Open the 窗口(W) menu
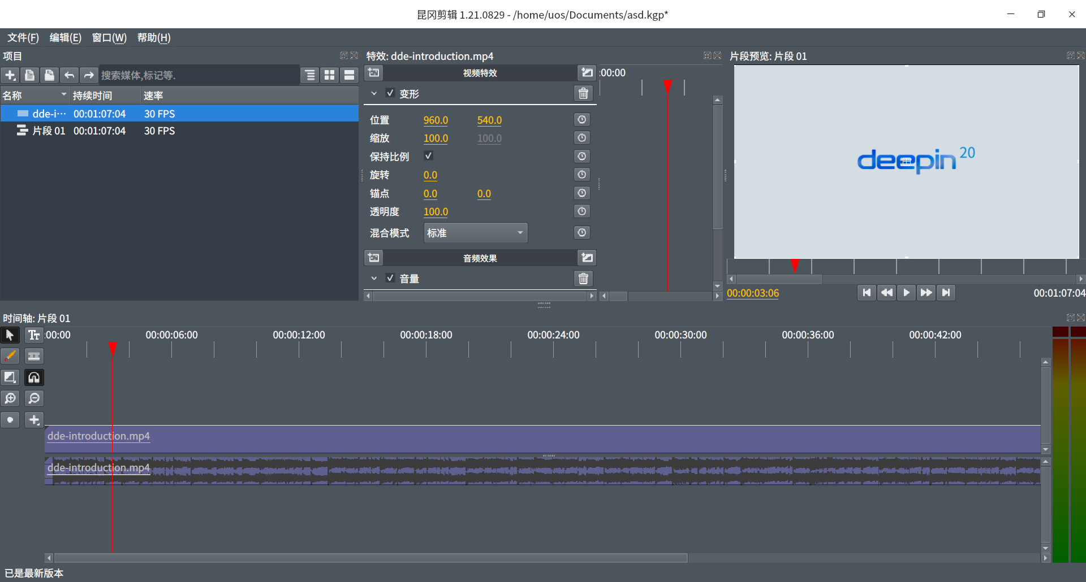1086x582 pixels. [109, 38]
